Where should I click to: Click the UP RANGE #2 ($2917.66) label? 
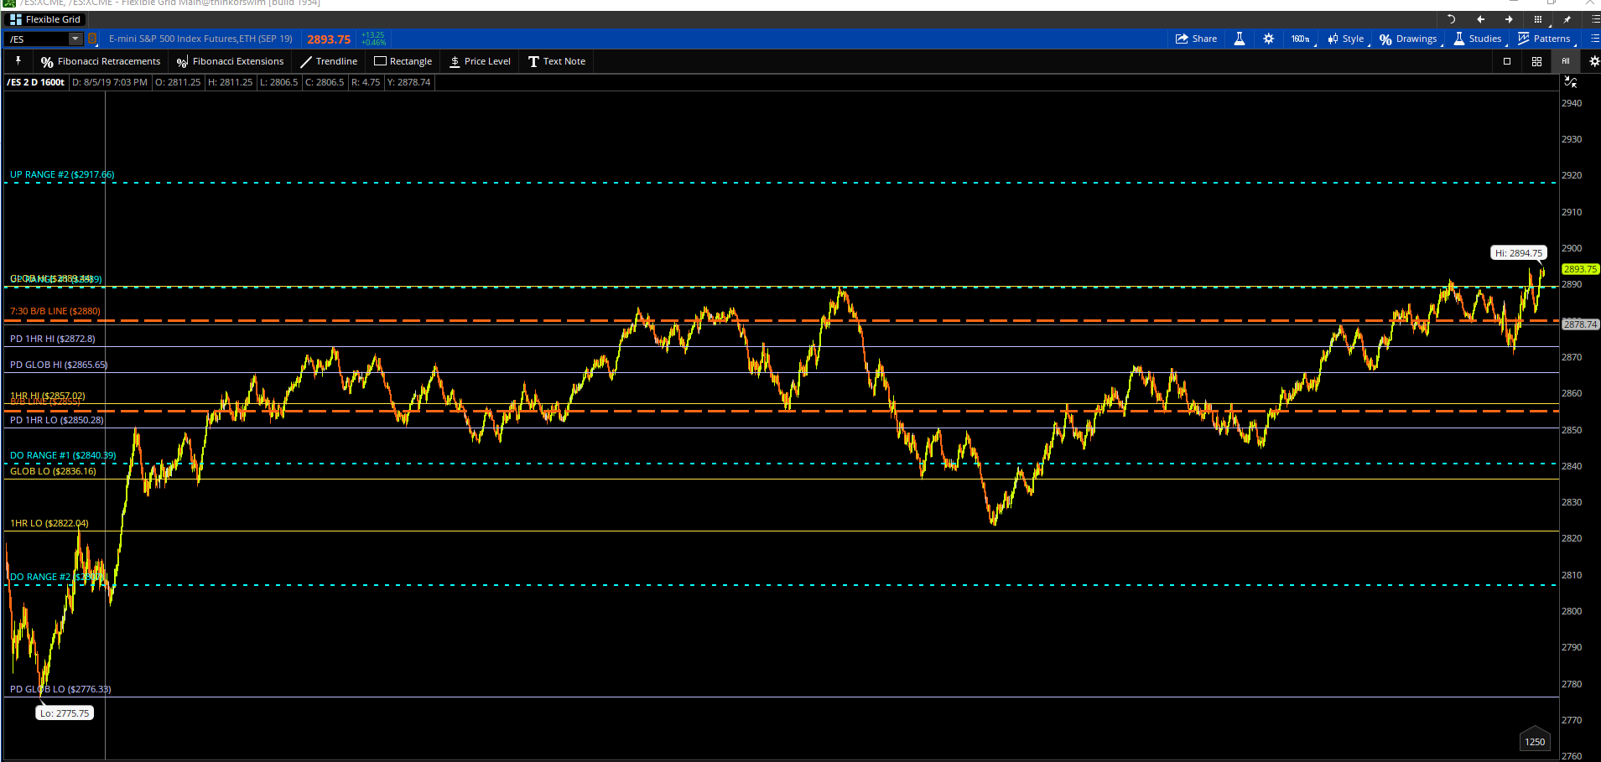click(62, 174)
